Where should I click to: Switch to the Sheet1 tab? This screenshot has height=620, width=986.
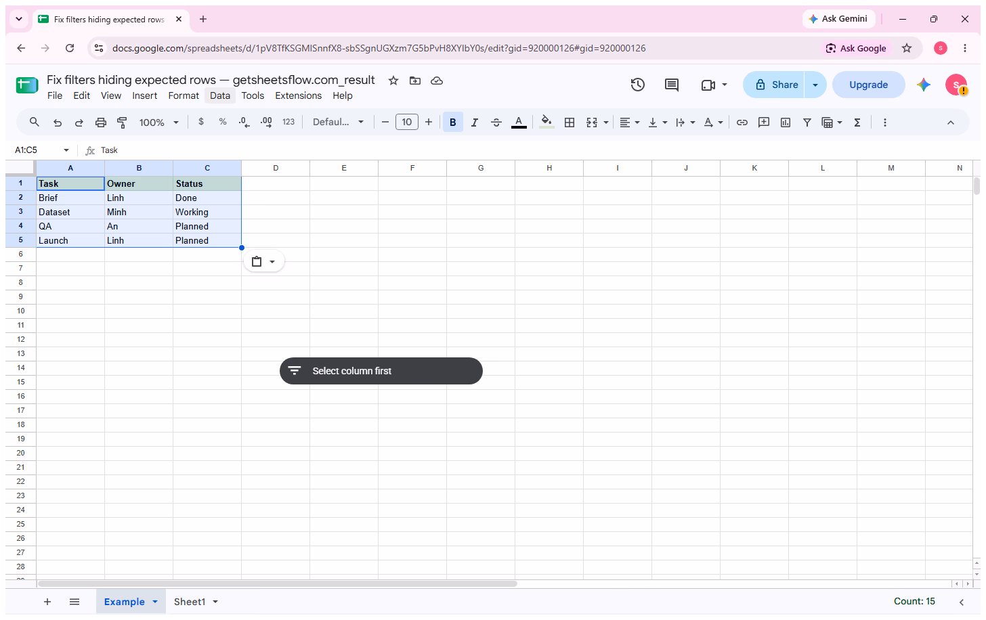point(190,602)
